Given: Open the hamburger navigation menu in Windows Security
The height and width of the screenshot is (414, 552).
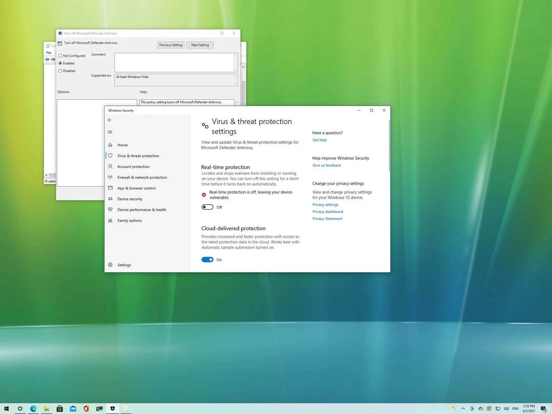Looking at the screenshot, I should [110, 132].
